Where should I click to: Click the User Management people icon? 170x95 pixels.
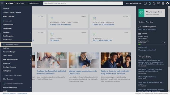coord(140,27)
